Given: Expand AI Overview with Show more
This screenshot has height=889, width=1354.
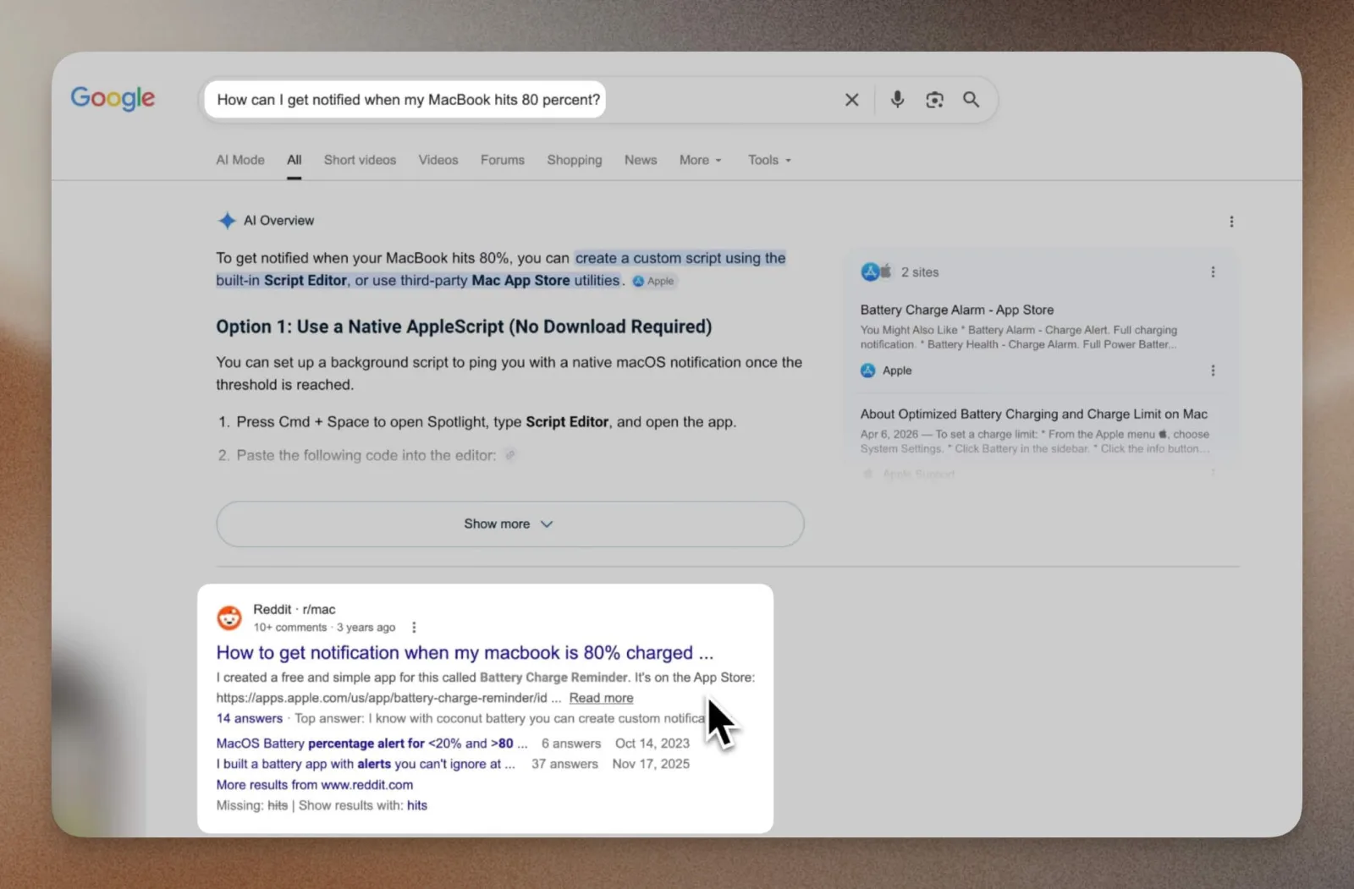Looking at the screenshot, I should click(509, 524).
